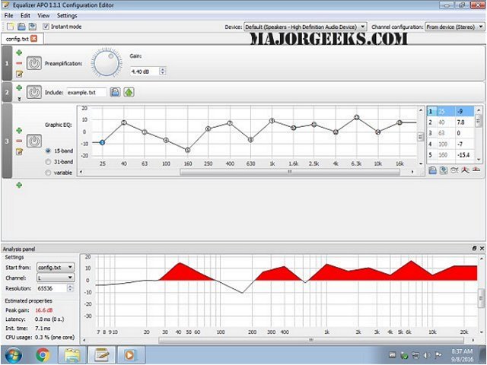Remove the Graphic EQ filter
The height and width of the screenshot is (365, 487).
(19, 141)
